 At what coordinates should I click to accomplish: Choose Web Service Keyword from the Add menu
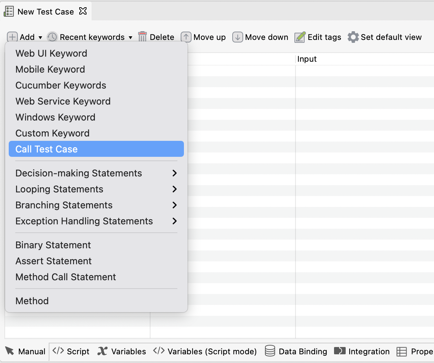click(63, 101)
